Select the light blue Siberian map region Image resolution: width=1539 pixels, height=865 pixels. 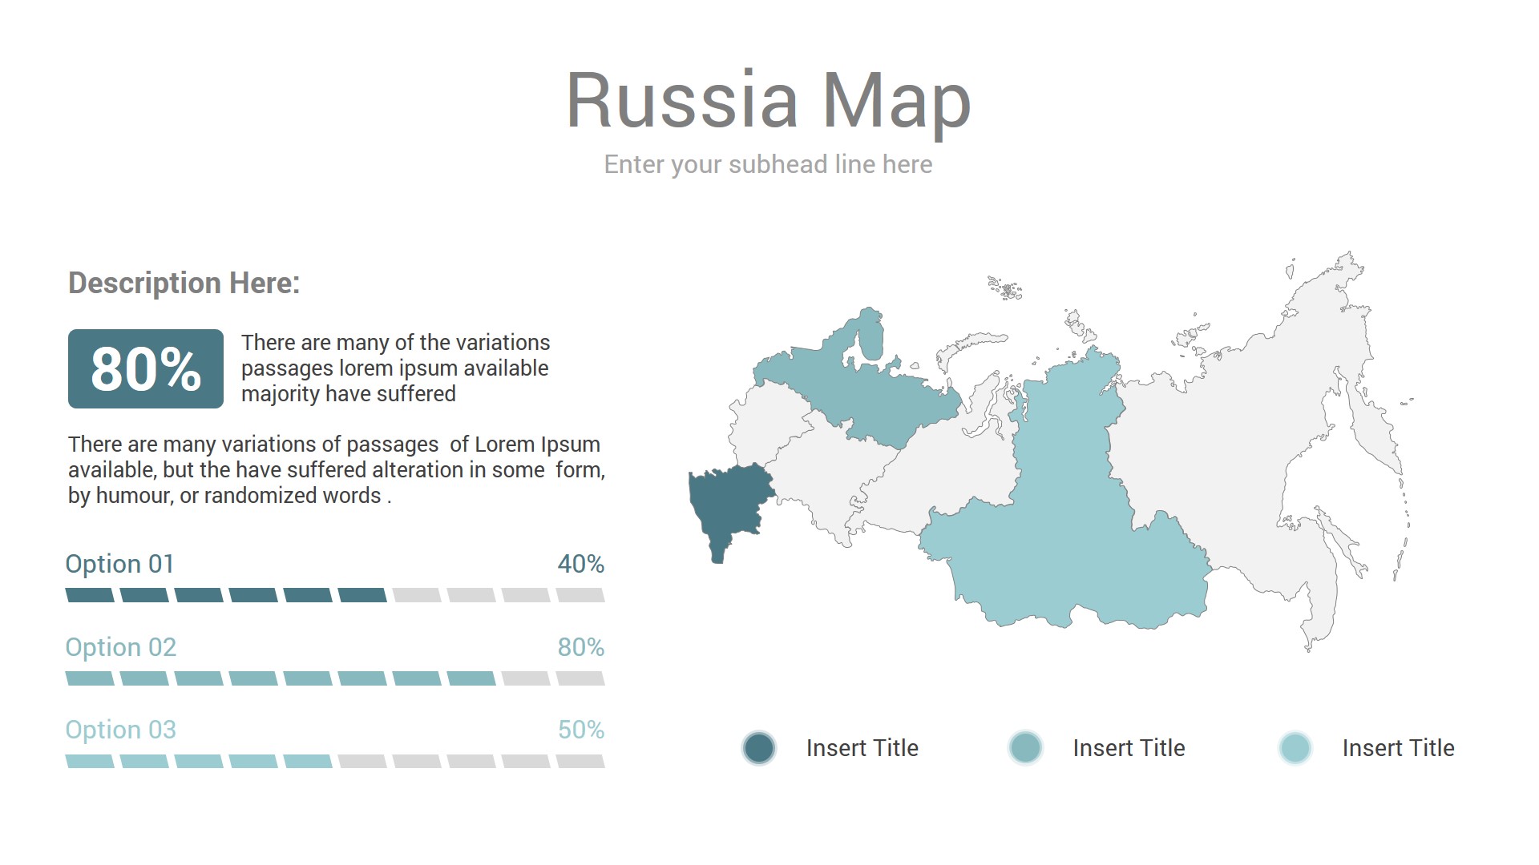(x=1066, y=529)
